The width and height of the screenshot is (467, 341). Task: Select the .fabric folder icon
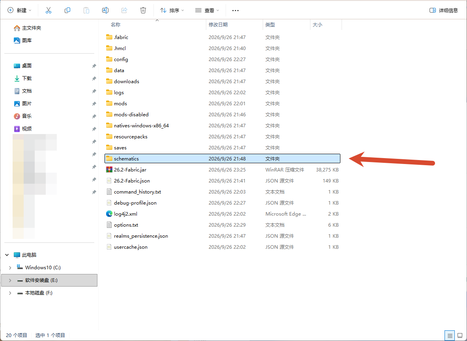(x=109, y=37)
